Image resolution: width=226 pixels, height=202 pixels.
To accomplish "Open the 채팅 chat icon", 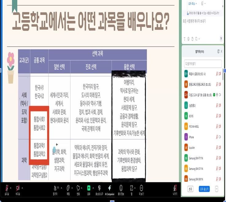I will (x=68, y=188).
